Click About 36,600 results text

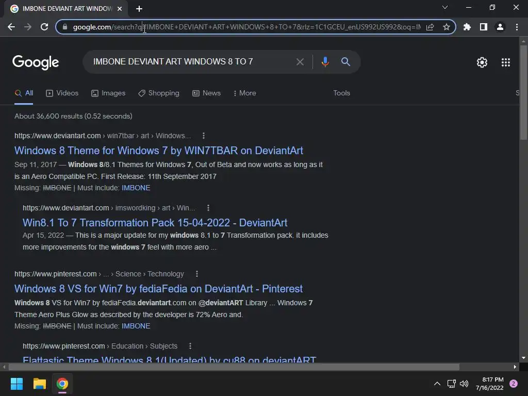[73, 116]
